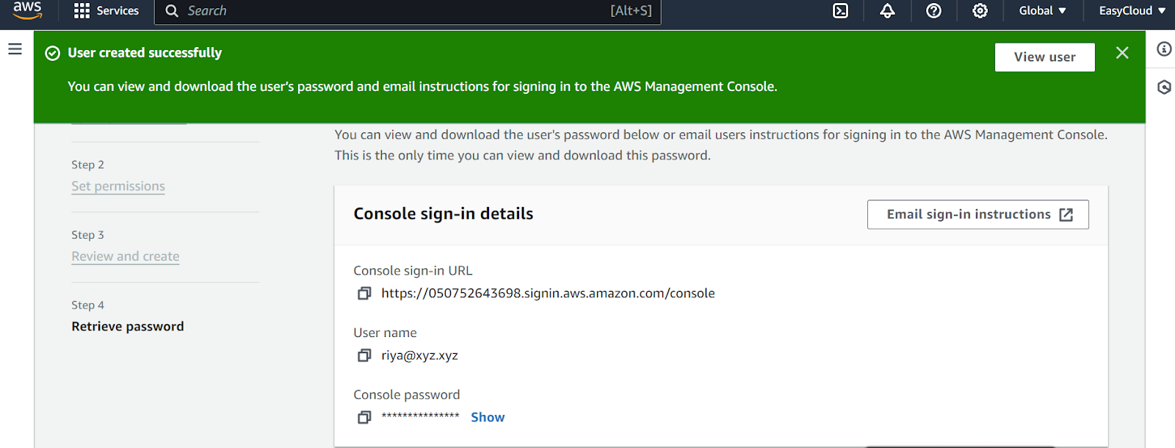Open the help question mark icon

933,11
